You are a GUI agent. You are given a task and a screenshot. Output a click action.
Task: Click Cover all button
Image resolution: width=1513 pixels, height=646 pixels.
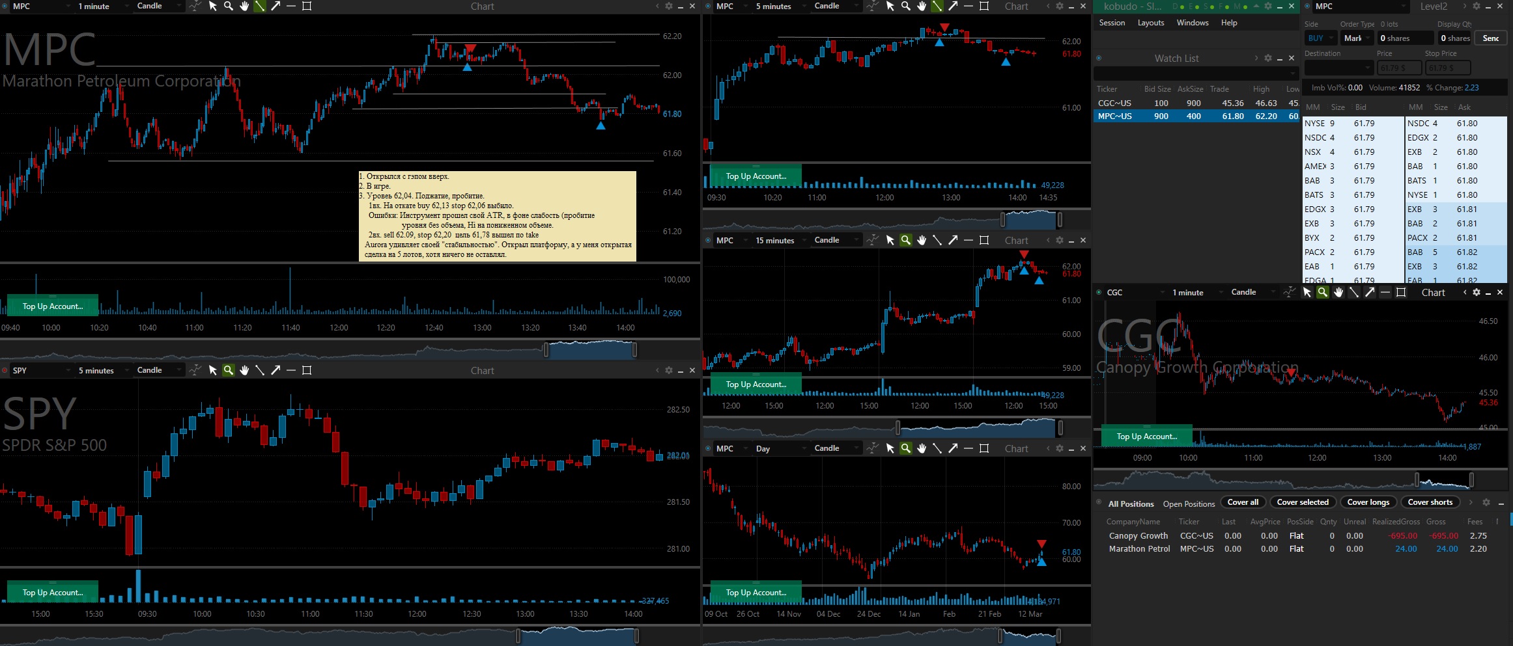click(x=1243, y=502)
